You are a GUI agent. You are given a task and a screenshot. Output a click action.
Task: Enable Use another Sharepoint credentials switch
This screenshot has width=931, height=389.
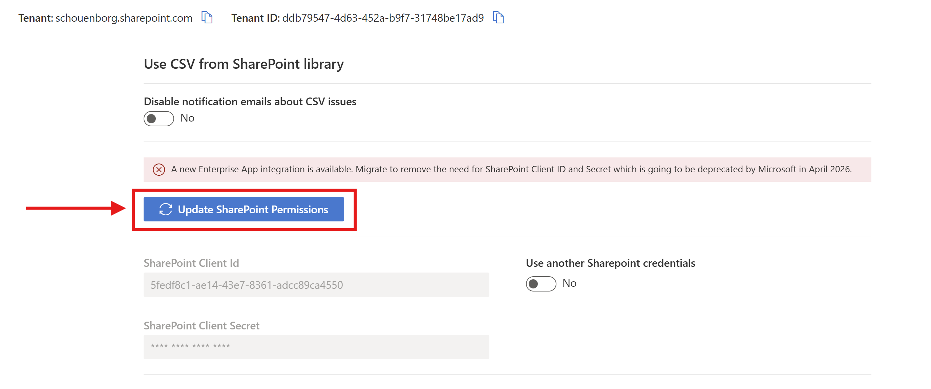point(540,283)
